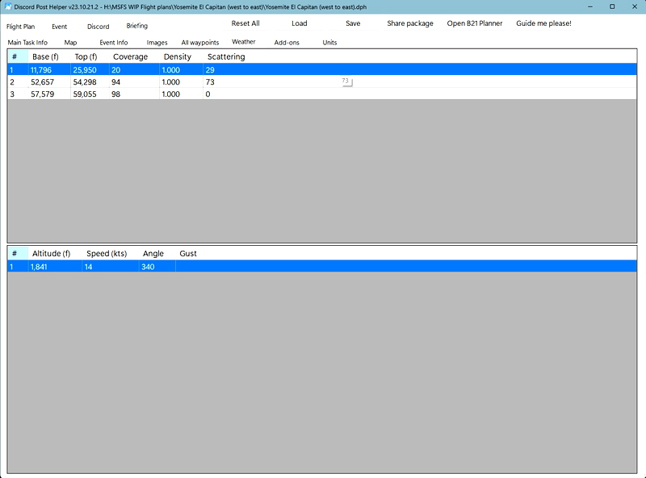Click the Reset All button
646x478 pixels.
tap(246, 23)
